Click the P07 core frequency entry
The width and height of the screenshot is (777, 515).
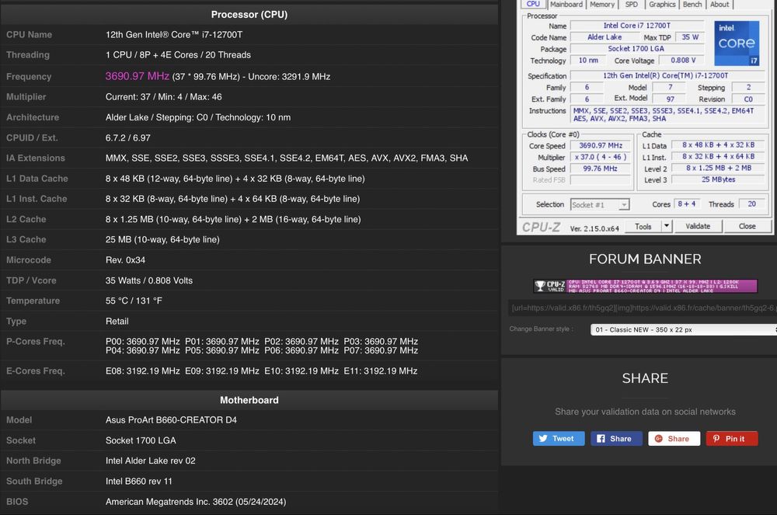coord(381,350)
